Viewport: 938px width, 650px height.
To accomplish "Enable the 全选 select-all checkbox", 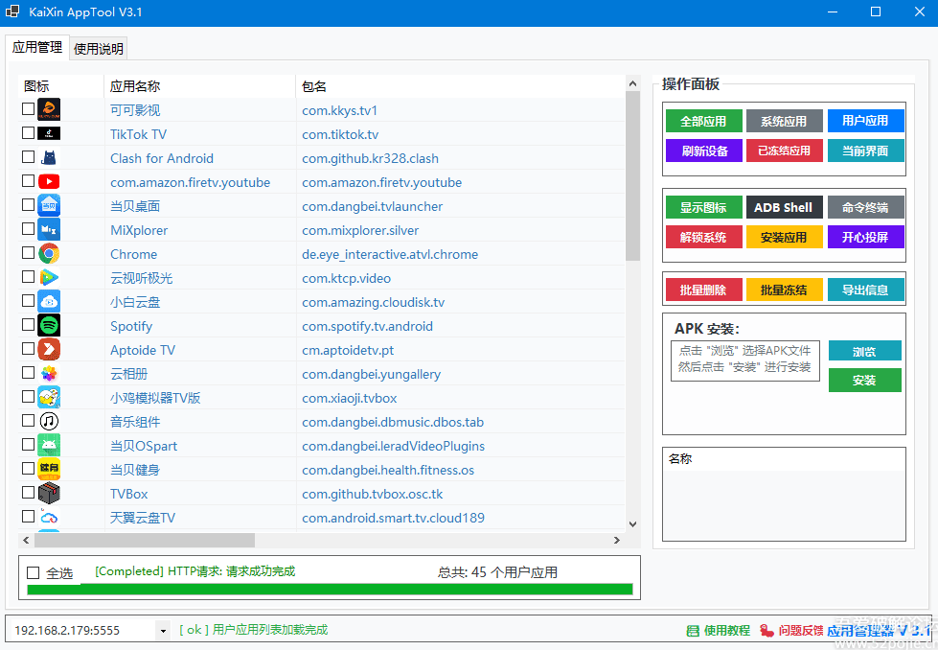I will click(34, 572).
